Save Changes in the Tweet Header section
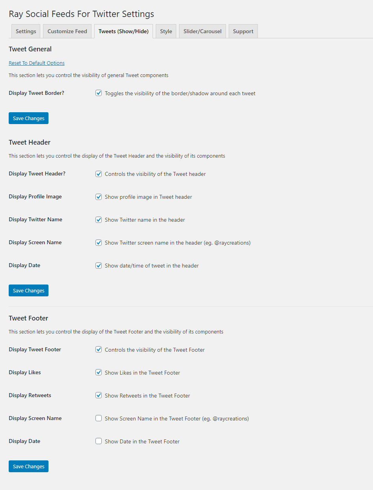The width and height of the screenshot is (373, 490). [28, 290]
